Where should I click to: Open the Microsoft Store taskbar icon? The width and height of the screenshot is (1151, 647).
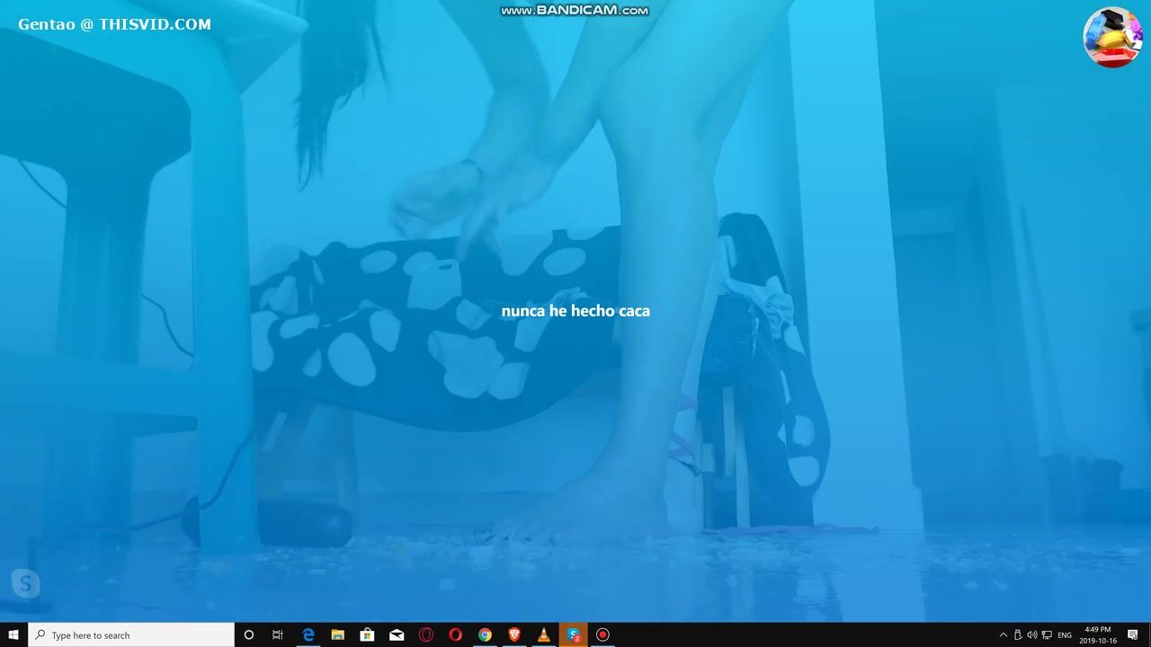pos(367,634)
